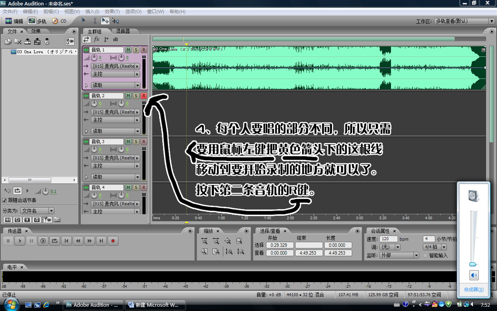497x311 pixels.
Task: Open the Workspace (工作区) dropdown
Action: tap(464, 21)
